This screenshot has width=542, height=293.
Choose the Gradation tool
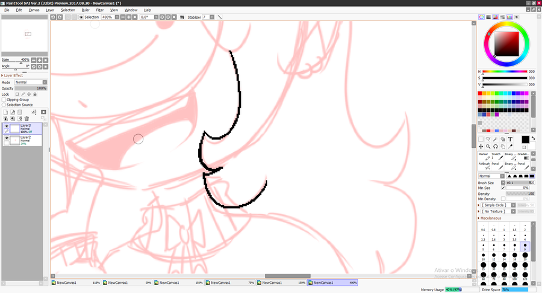(524, 156)
